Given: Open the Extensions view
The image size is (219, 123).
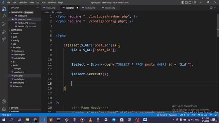Looking at the screenshot, I should click(4, 40).
